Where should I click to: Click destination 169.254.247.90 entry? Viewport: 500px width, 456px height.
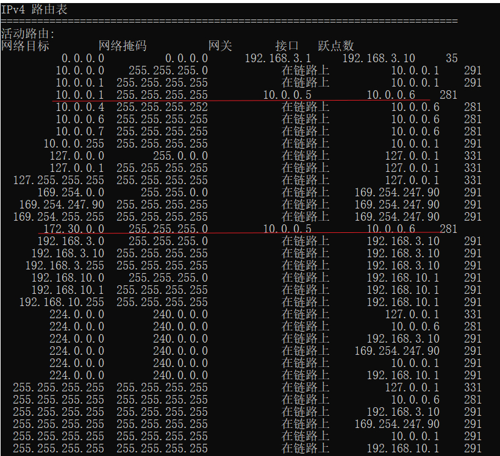[x=62, y=204]
